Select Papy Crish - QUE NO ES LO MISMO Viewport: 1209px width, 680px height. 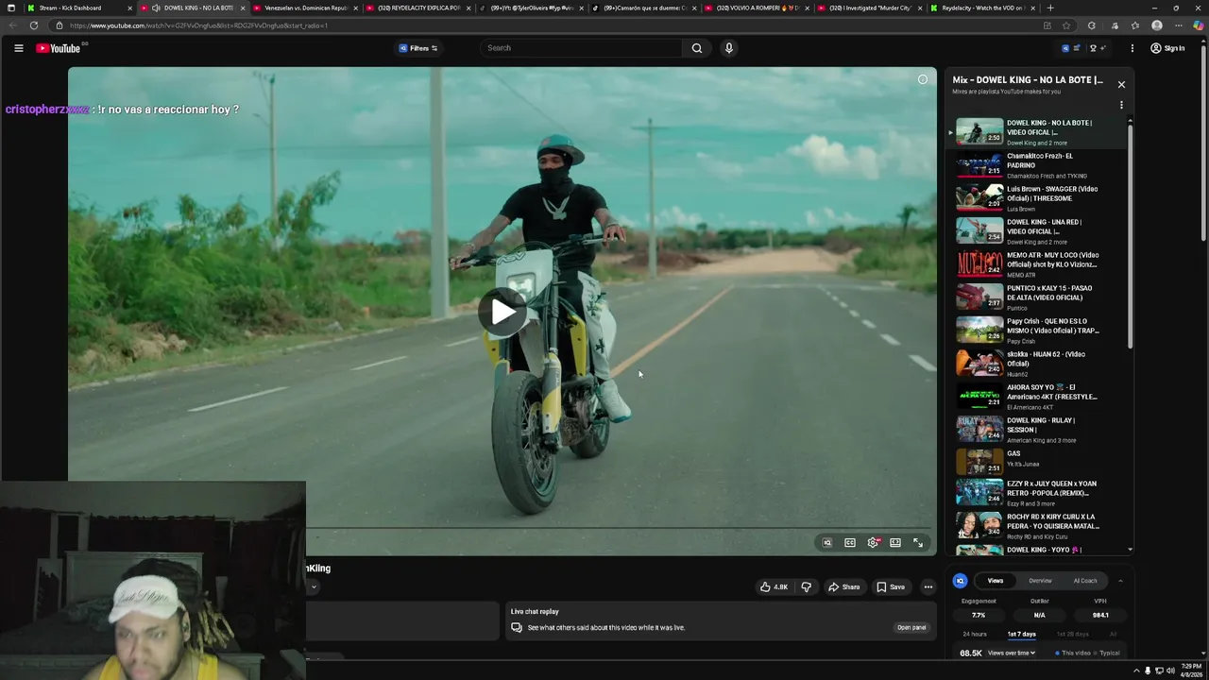pos(1038,331)
